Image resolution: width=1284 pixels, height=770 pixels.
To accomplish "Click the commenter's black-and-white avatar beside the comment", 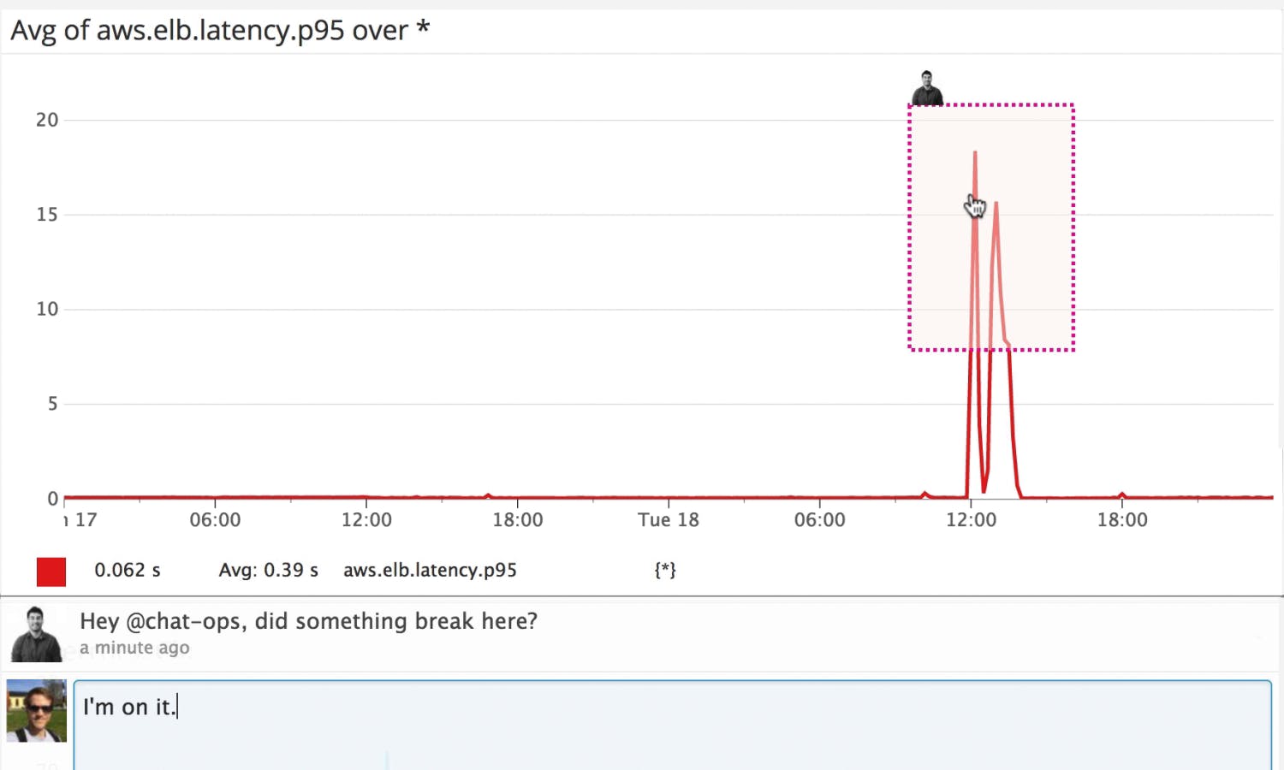I will [35, 634].
